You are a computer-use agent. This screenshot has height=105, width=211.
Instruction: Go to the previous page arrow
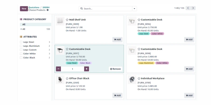pos(188,8)
